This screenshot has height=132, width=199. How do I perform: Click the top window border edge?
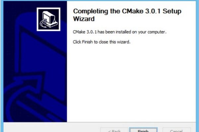point(99,1)
